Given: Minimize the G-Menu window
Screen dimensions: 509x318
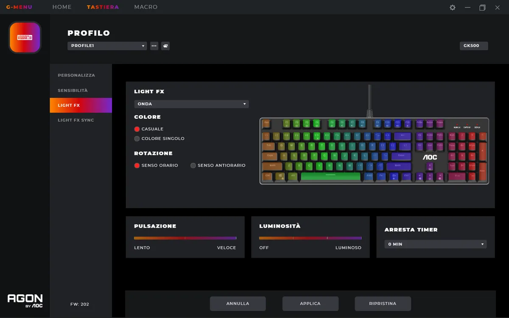Looking at the screenshot, I should [x=467, y=7].
